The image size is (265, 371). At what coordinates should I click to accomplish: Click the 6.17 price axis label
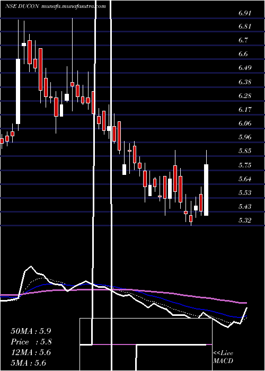point(245,110)
